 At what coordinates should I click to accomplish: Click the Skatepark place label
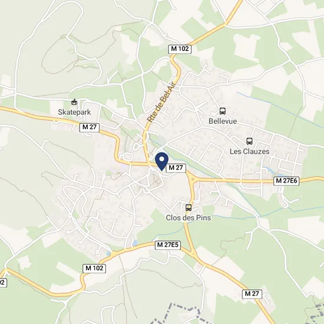(x=74, y=112)
